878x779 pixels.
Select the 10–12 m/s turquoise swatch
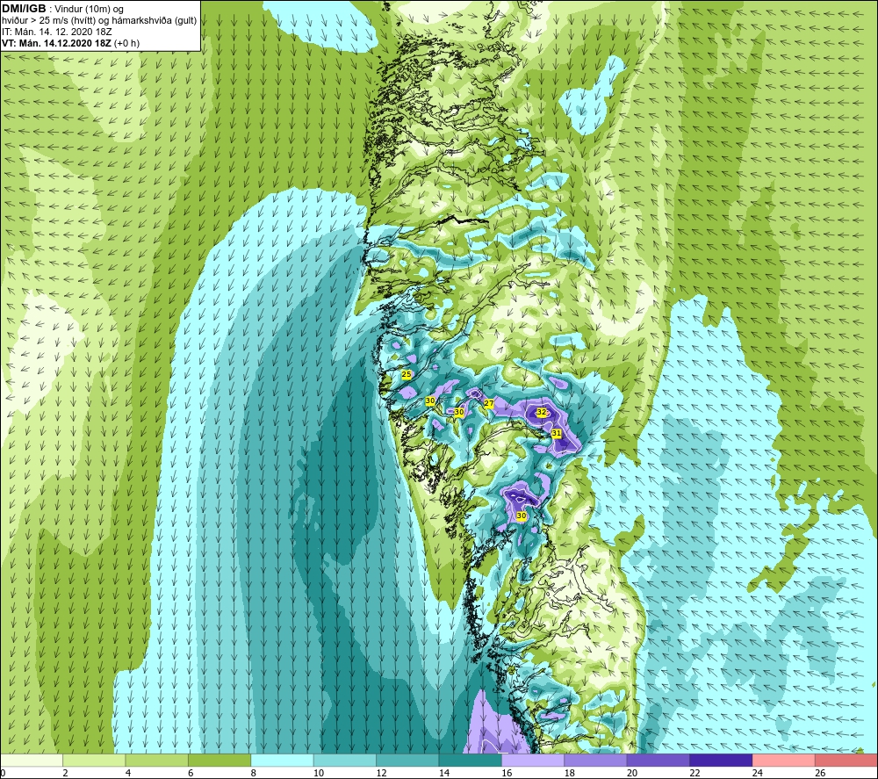click(345, 760)
